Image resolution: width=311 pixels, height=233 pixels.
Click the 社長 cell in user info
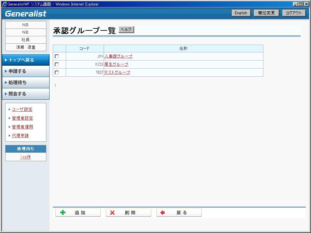[26, 39]
